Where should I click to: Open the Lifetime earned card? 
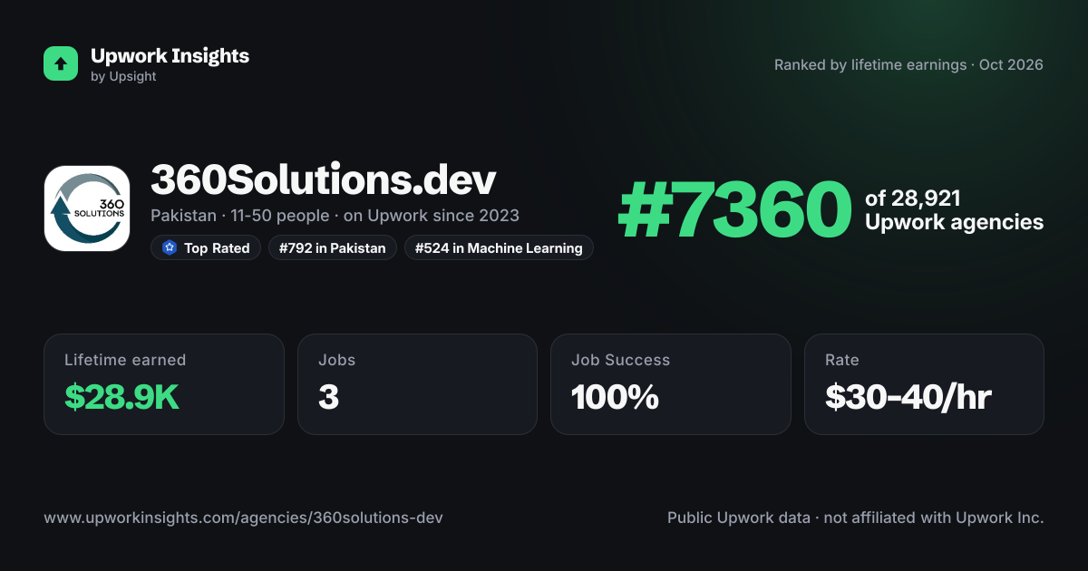164,384
